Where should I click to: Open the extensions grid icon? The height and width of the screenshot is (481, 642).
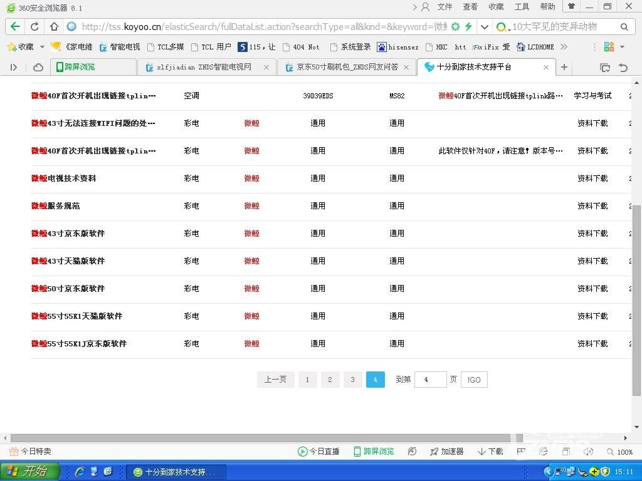[609, 46]
